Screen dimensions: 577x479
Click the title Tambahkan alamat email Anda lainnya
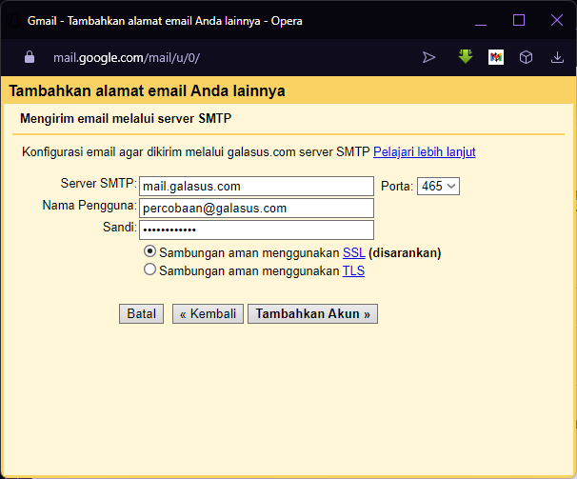147,90
